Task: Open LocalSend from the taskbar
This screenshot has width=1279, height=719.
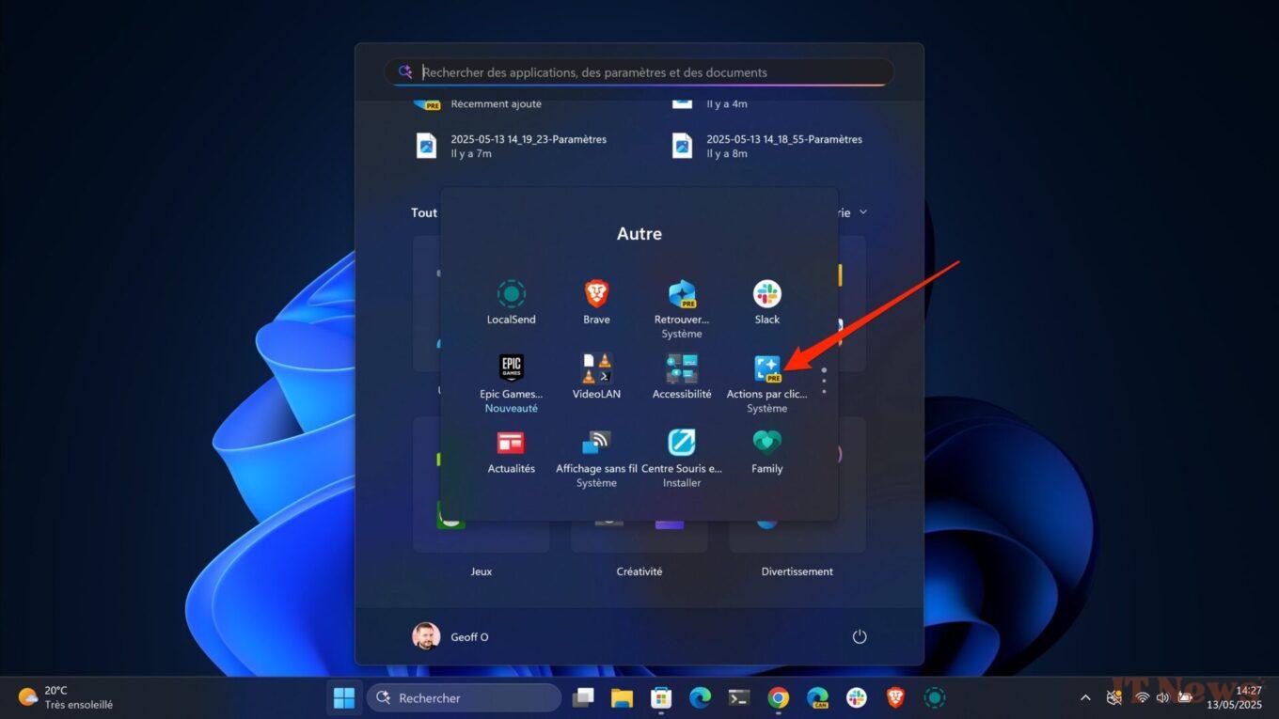Action: (934, 697)
